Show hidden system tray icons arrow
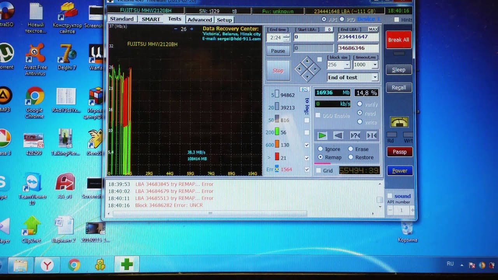This screenshot has height=280, width=498. 462,265
